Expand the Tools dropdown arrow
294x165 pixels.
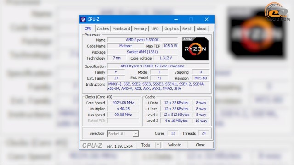[158, 145]
